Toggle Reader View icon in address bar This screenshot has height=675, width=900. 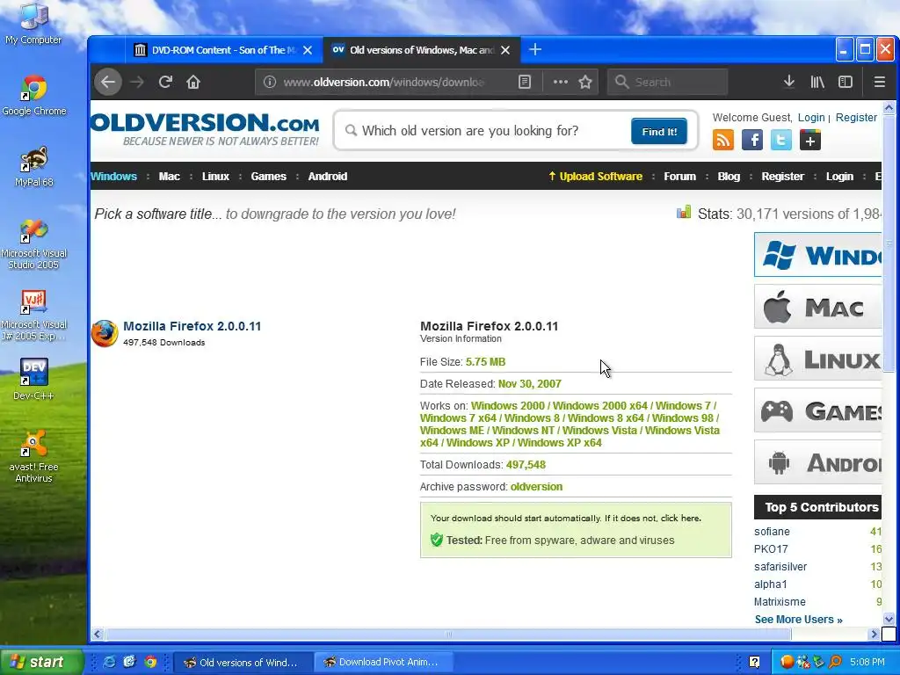point(525,82)
